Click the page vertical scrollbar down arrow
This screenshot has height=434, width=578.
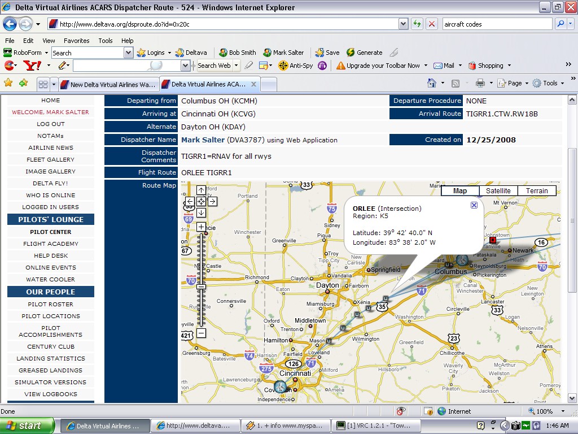(572, 398)
